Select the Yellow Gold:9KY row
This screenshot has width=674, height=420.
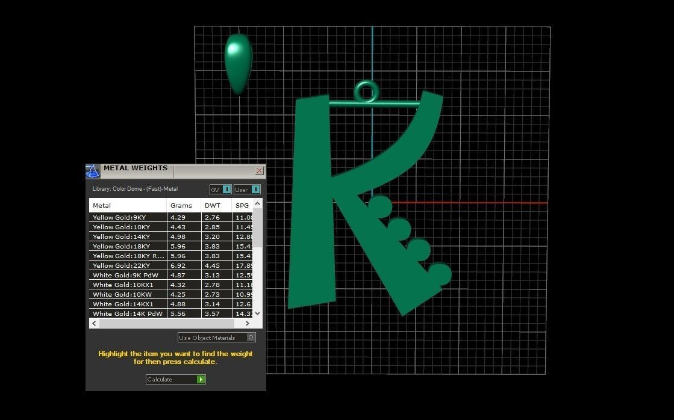pos(171,217)
